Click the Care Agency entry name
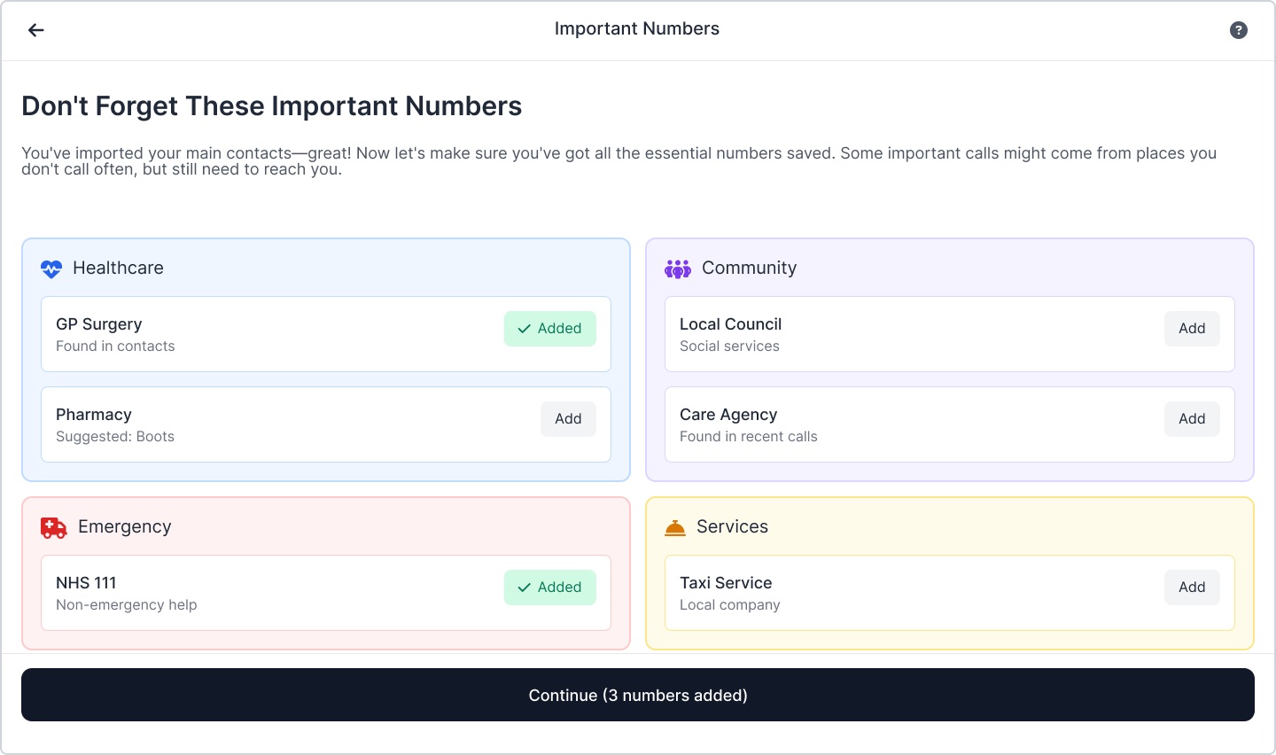Image resolution: width=1276 pixels, height=755 pixels. [x=728, y=415]
